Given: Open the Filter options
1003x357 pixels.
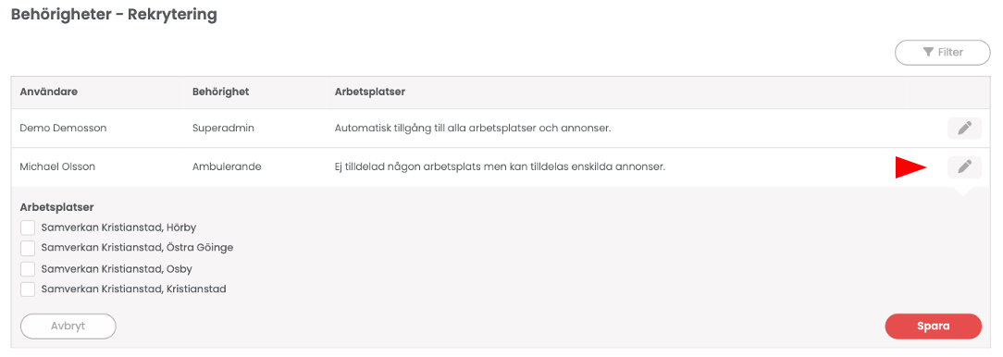Looking at the screenshot, I should 942,53.
